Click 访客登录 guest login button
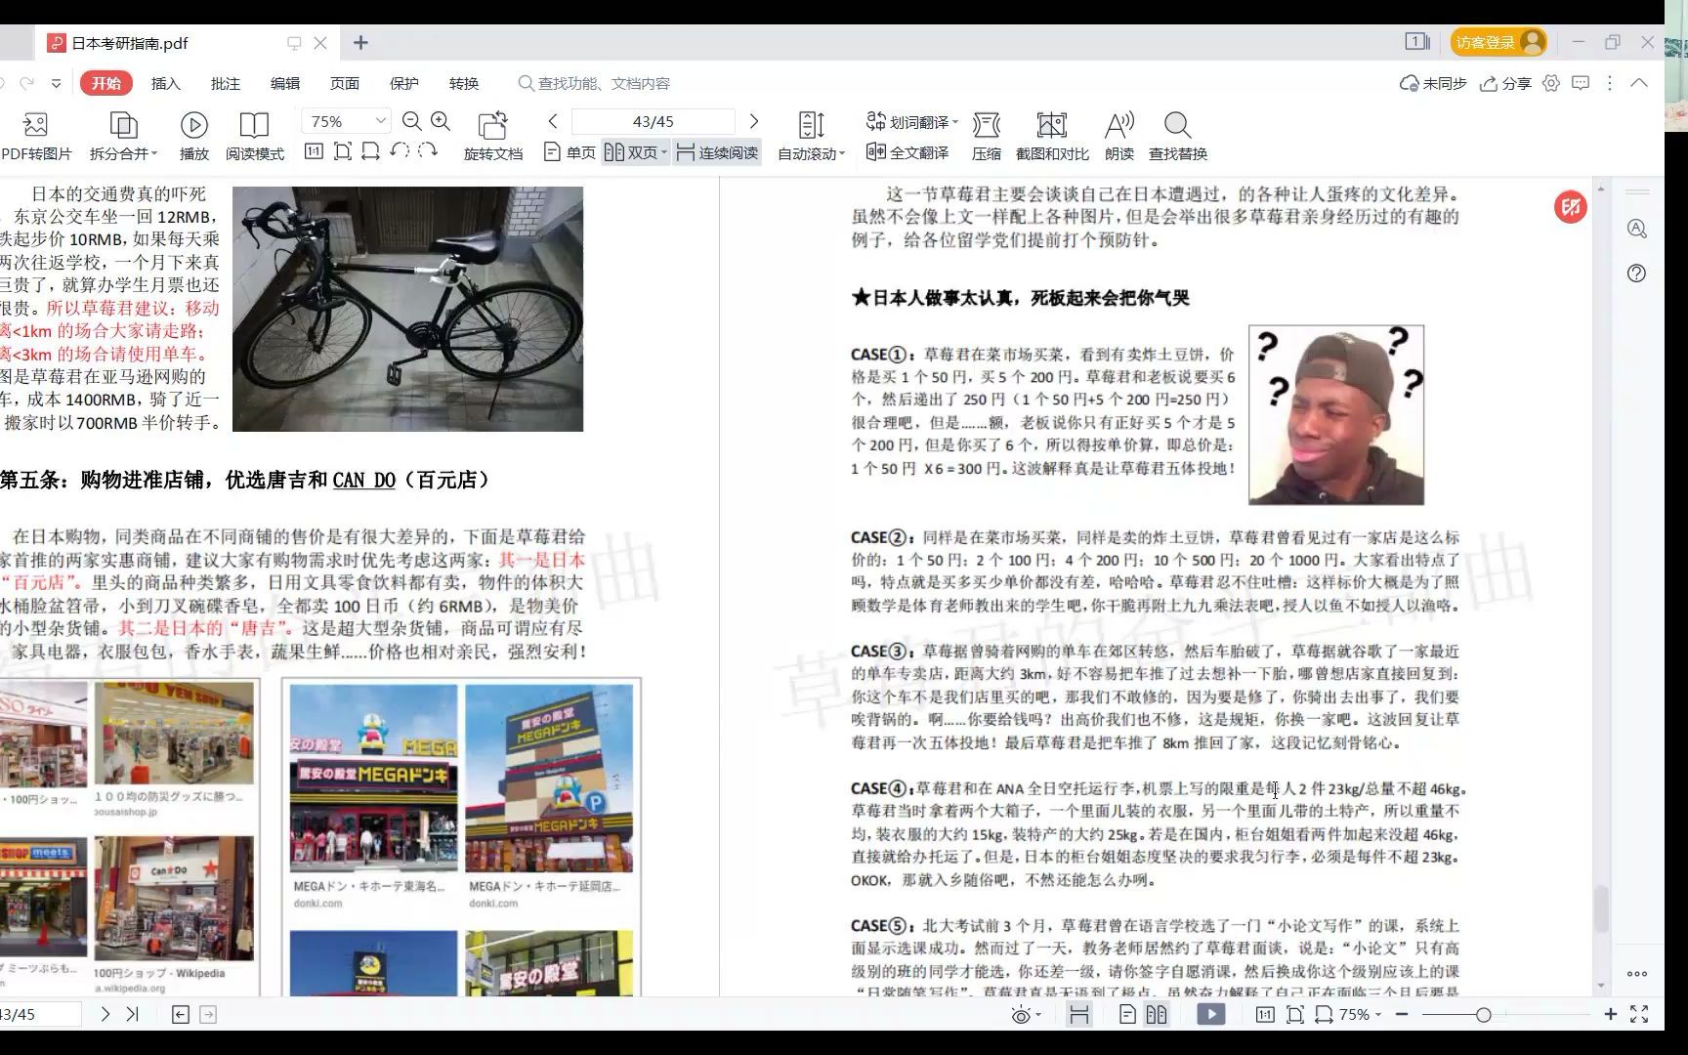Image resolution: width=1688 pixels, height=1055 pixels. (1498, 42)
